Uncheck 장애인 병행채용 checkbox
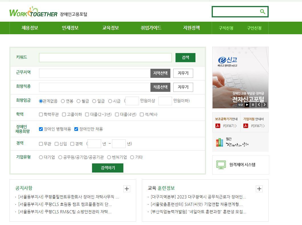The height and width of the screenshot is (225, 302). click(41, 129)
